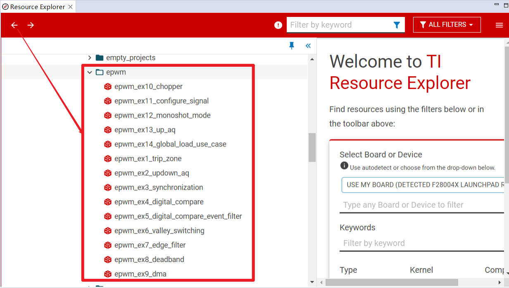Viewport: 509px width, 288px height.
Task: Go forward with the right arrow icon
Action: [x=31, y=25]
